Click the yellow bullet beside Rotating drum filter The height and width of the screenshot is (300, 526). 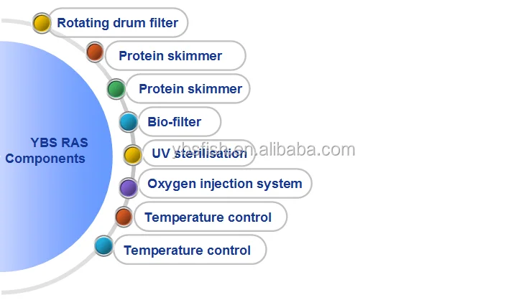click(x=42, y=23)
